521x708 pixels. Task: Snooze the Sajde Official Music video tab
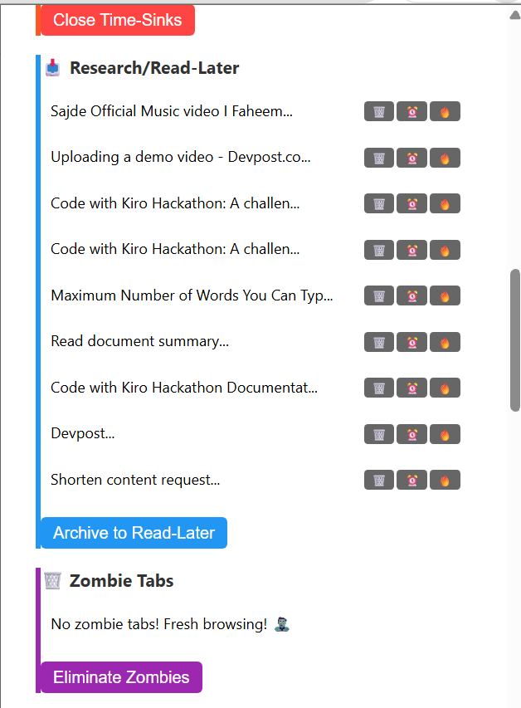click(411, 111)
